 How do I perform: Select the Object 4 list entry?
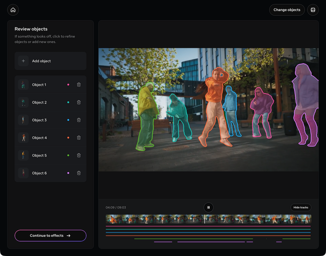pyautogui.click(x=39, y=138)
